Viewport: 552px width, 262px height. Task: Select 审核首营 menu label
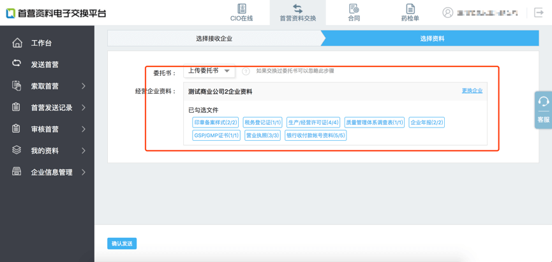pos(45,129)
